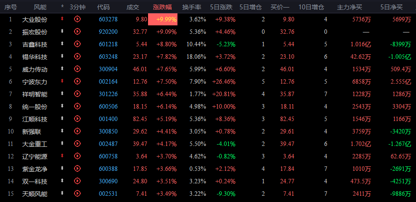Open stock code 300904

108,69
